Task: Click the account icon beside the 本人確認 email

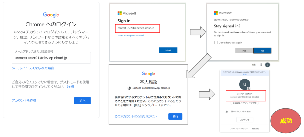Action: (x=129, y=88)
